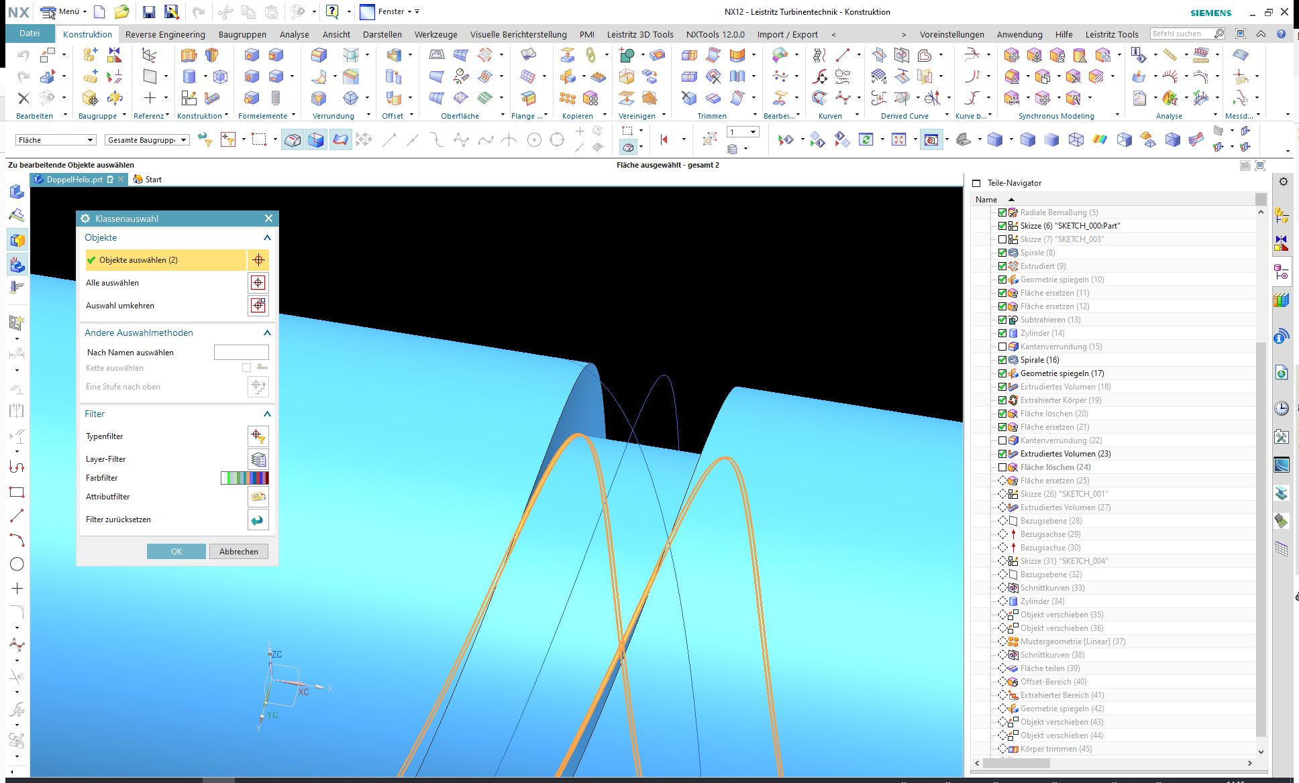
Task: Open the Menü dropdown
Action: point(64,12)
